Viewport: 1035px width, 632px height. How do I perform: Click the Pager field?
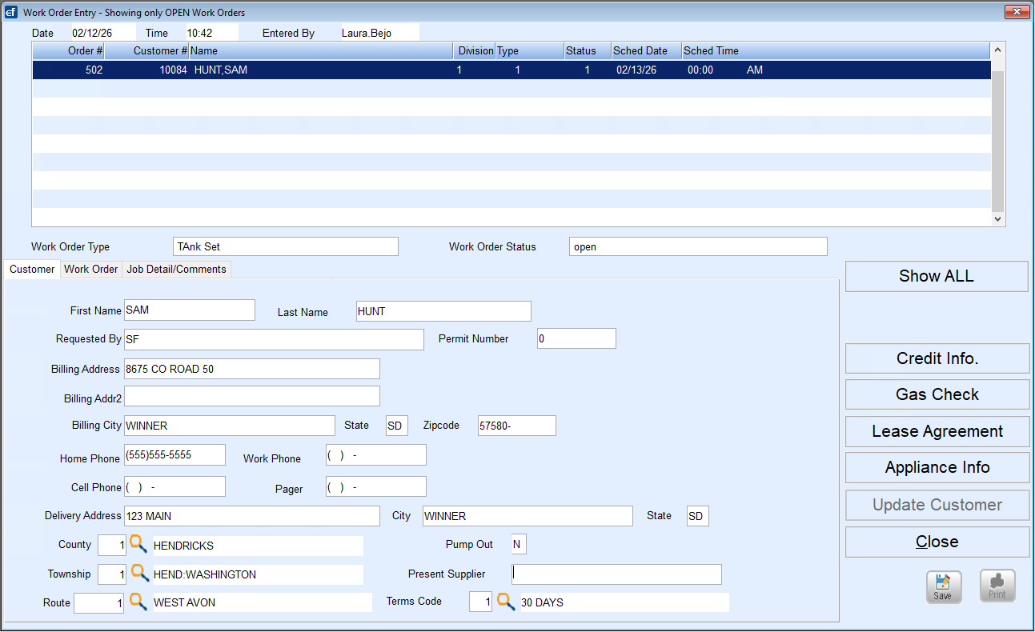tap(376, 486)
